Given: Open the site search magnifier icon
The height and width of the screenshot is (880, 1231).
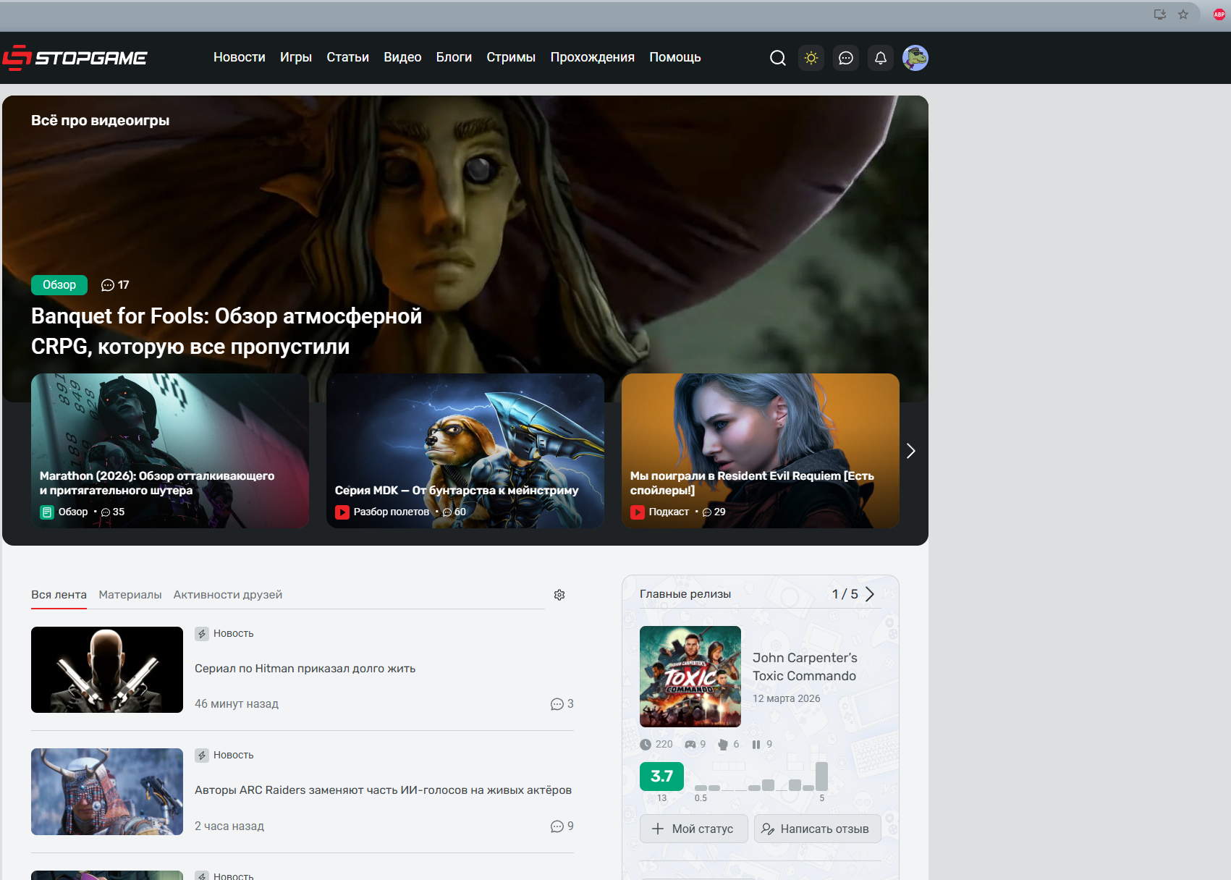Looking at the screenshot, I should (777, 58).
